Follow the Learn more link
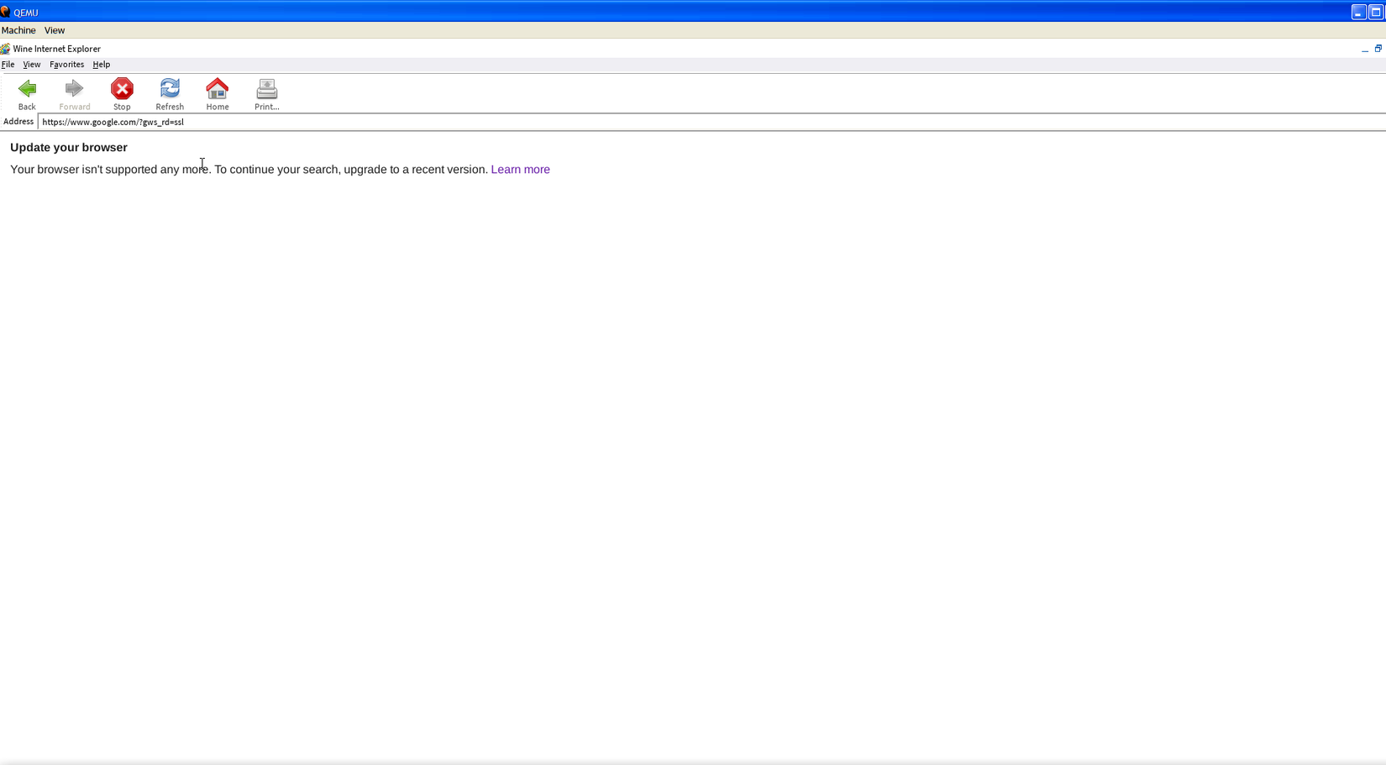The height and width of the screenshot is (765, 1386). pyautogui.click(x=520, y=169)
